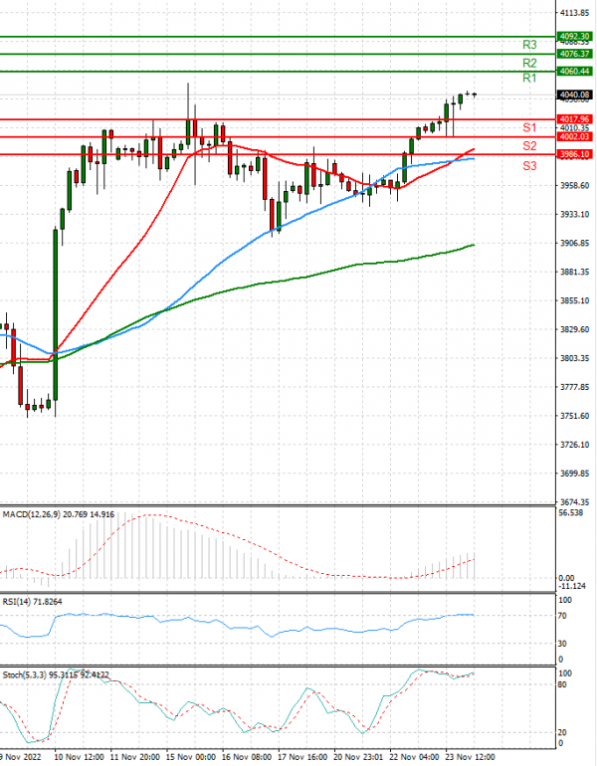The height and width of the screenshot is (766, 597).
Task: Click the 3855.10 price axis value
Action: pos(574,300)
